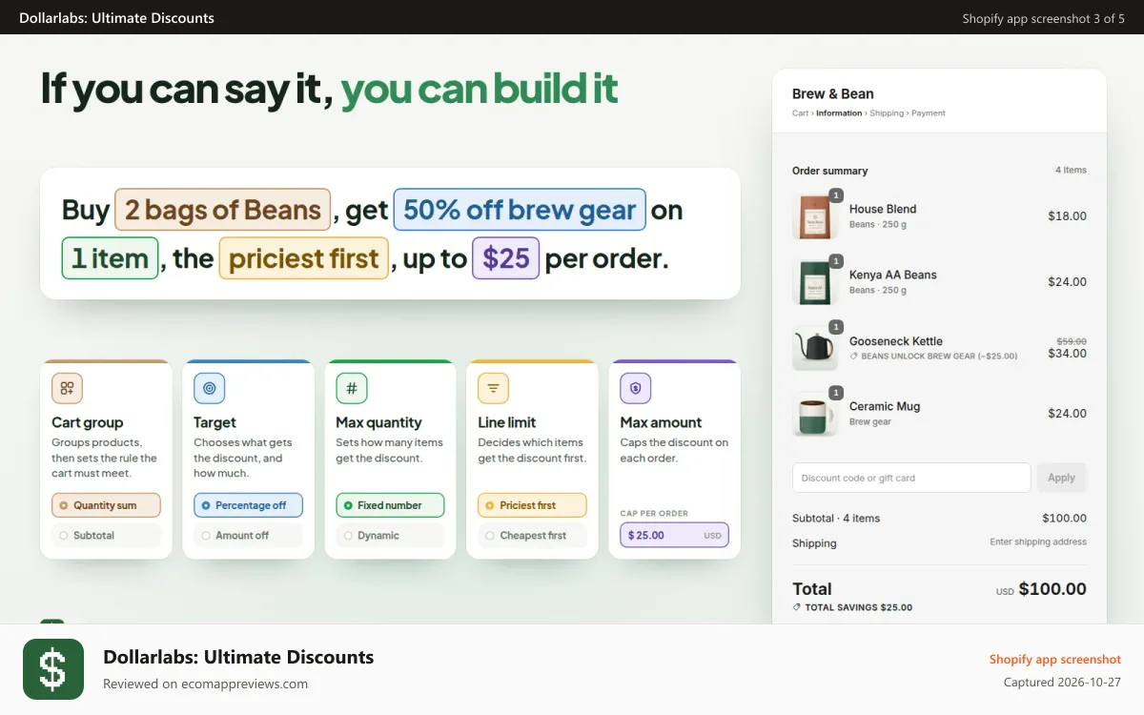
Task: Click the Cart group card icon
Action: click(x=67, y=388)
